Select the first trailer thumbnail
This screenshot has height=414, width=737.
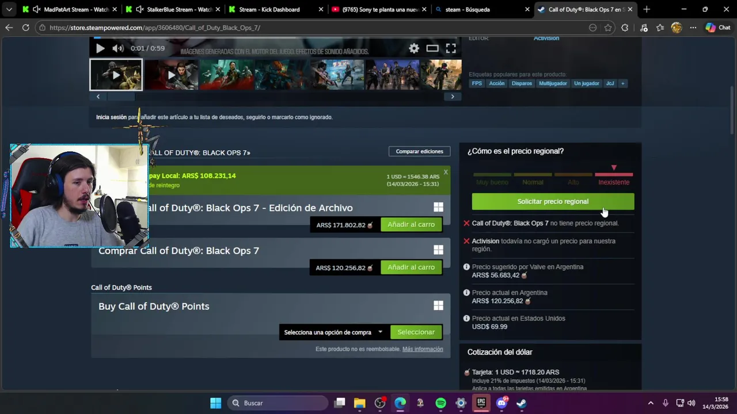tap(116, 75)
